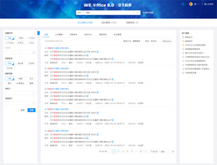Go to page 2 in pagination
This screenshot has width=217, height=165.
pyautogui.click(x=118, y=152)
